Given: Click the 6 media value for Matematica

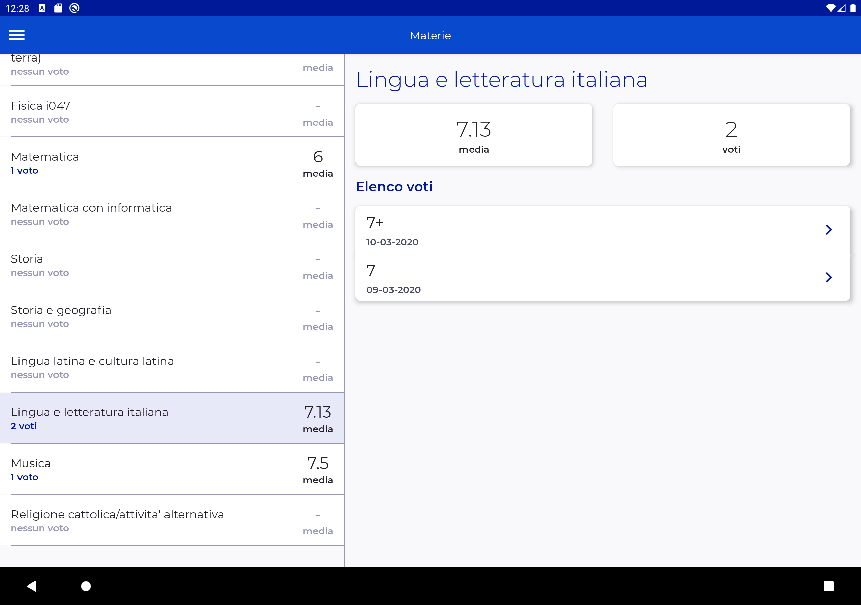Looking at the screenshot, I should 318,157.
